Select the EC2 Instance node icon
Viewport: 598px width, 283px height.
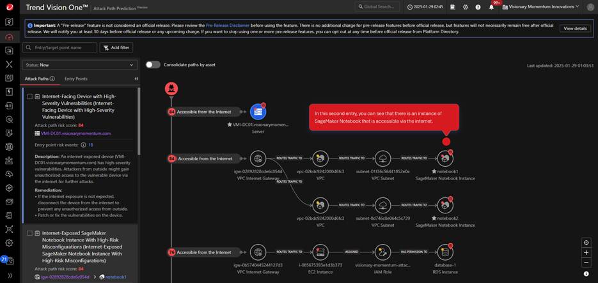click(320, 252)
